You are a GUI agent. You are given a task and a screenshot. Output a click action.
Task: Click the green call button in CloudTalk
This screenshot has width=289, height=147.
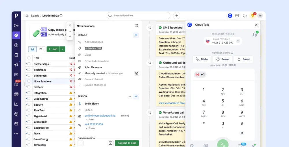coord(223,144)
